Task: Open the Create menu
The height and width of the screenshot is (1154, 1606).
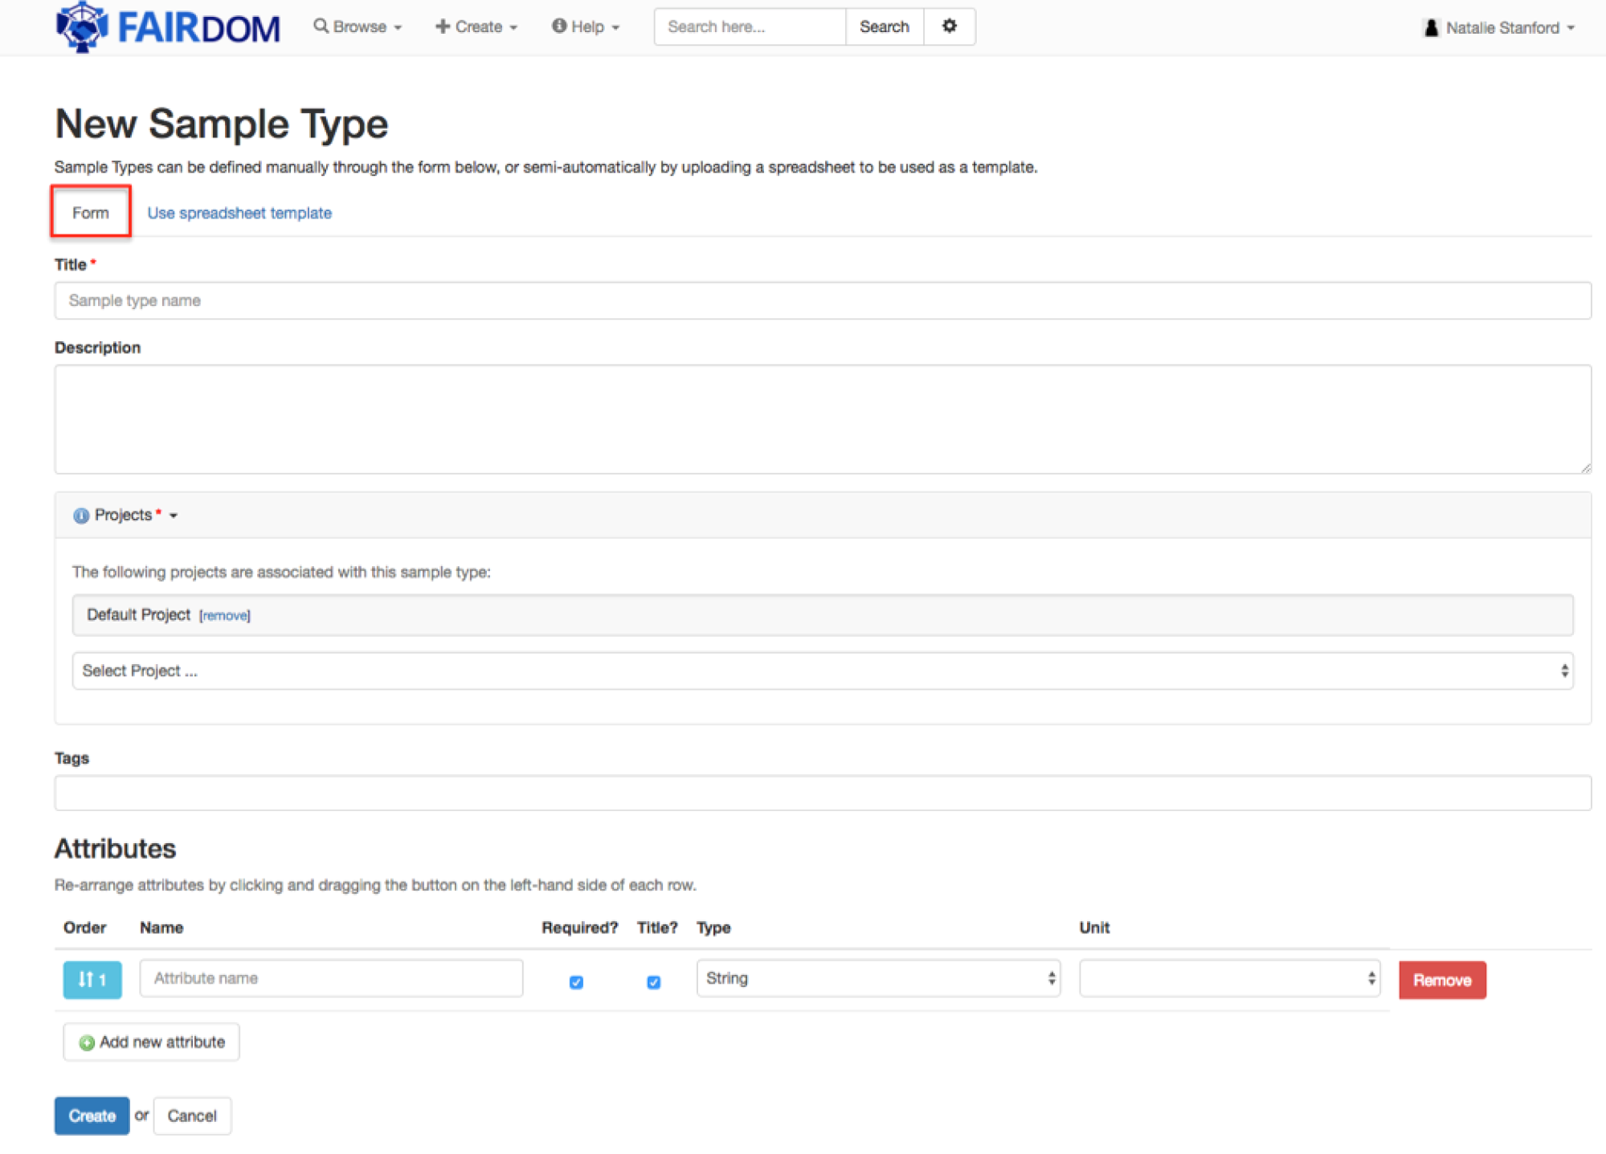Action: click(476, 26)
